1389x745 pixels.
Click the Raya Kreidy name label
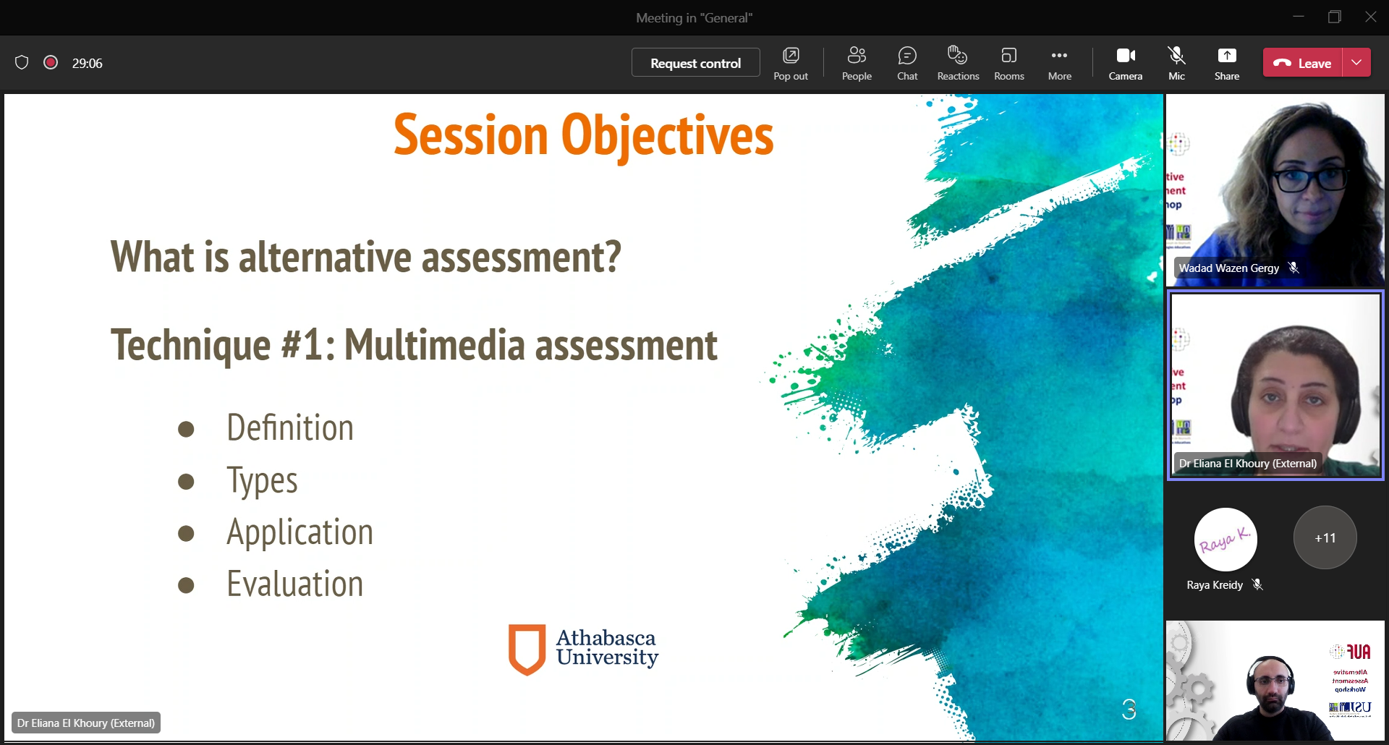[1215, 584]
